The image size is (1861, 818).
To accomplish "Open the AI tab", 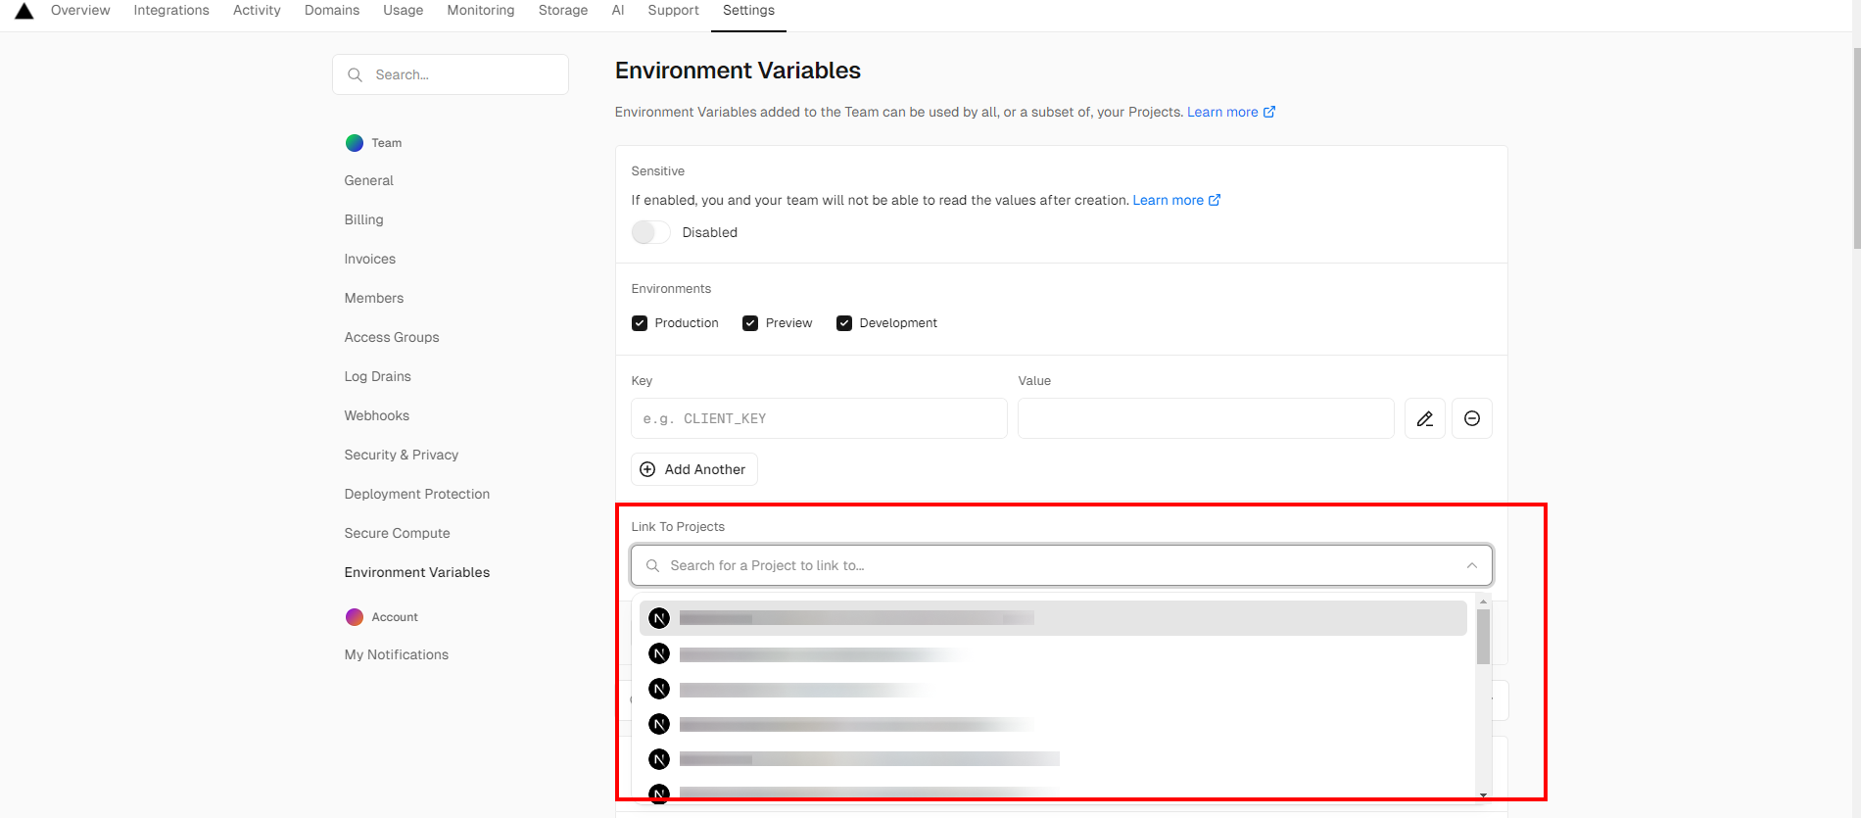I will [618, 10].
